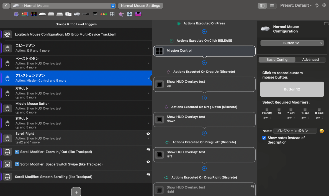Open the BetterTouchTool settings gear
The height and width of the screenshot is (196, 329).
click(x=324, y=5)
